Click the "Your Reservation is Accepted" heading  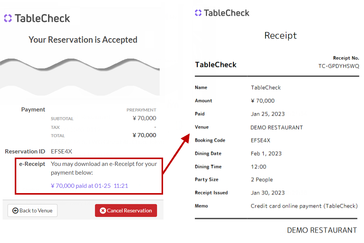83,40
